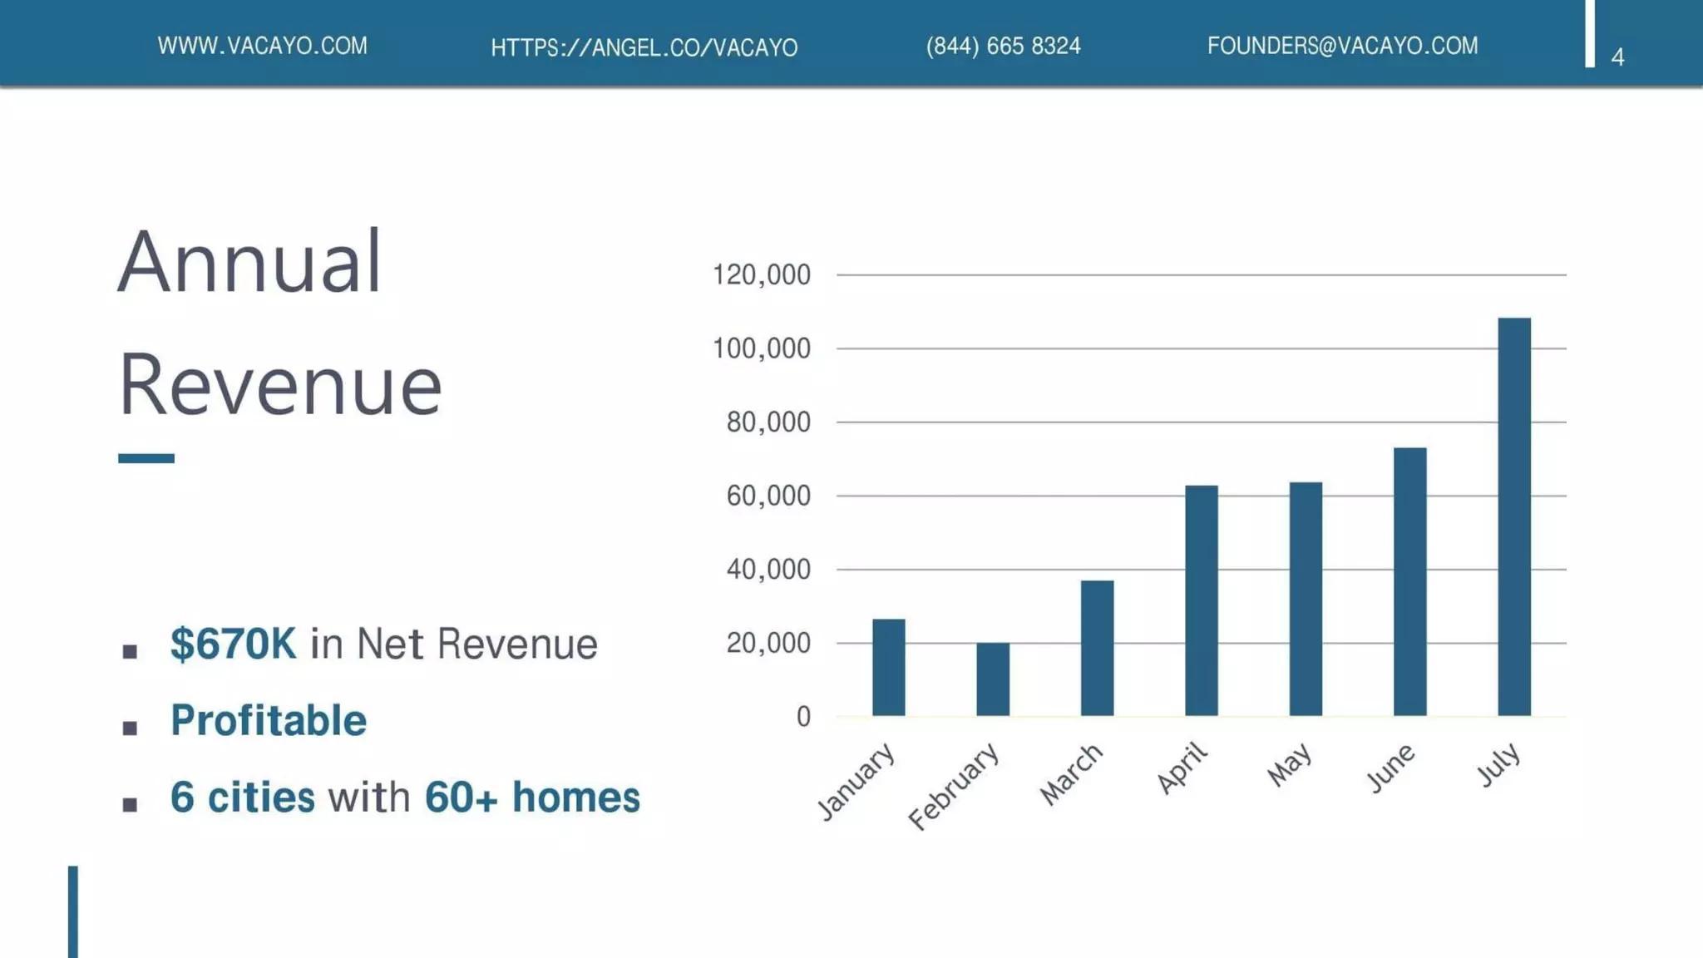Select the FOUNDERS@VACAYO.COM email address
This screenshot has width=1703, height=958.
pyautogui.click(x=1342, y=46)
